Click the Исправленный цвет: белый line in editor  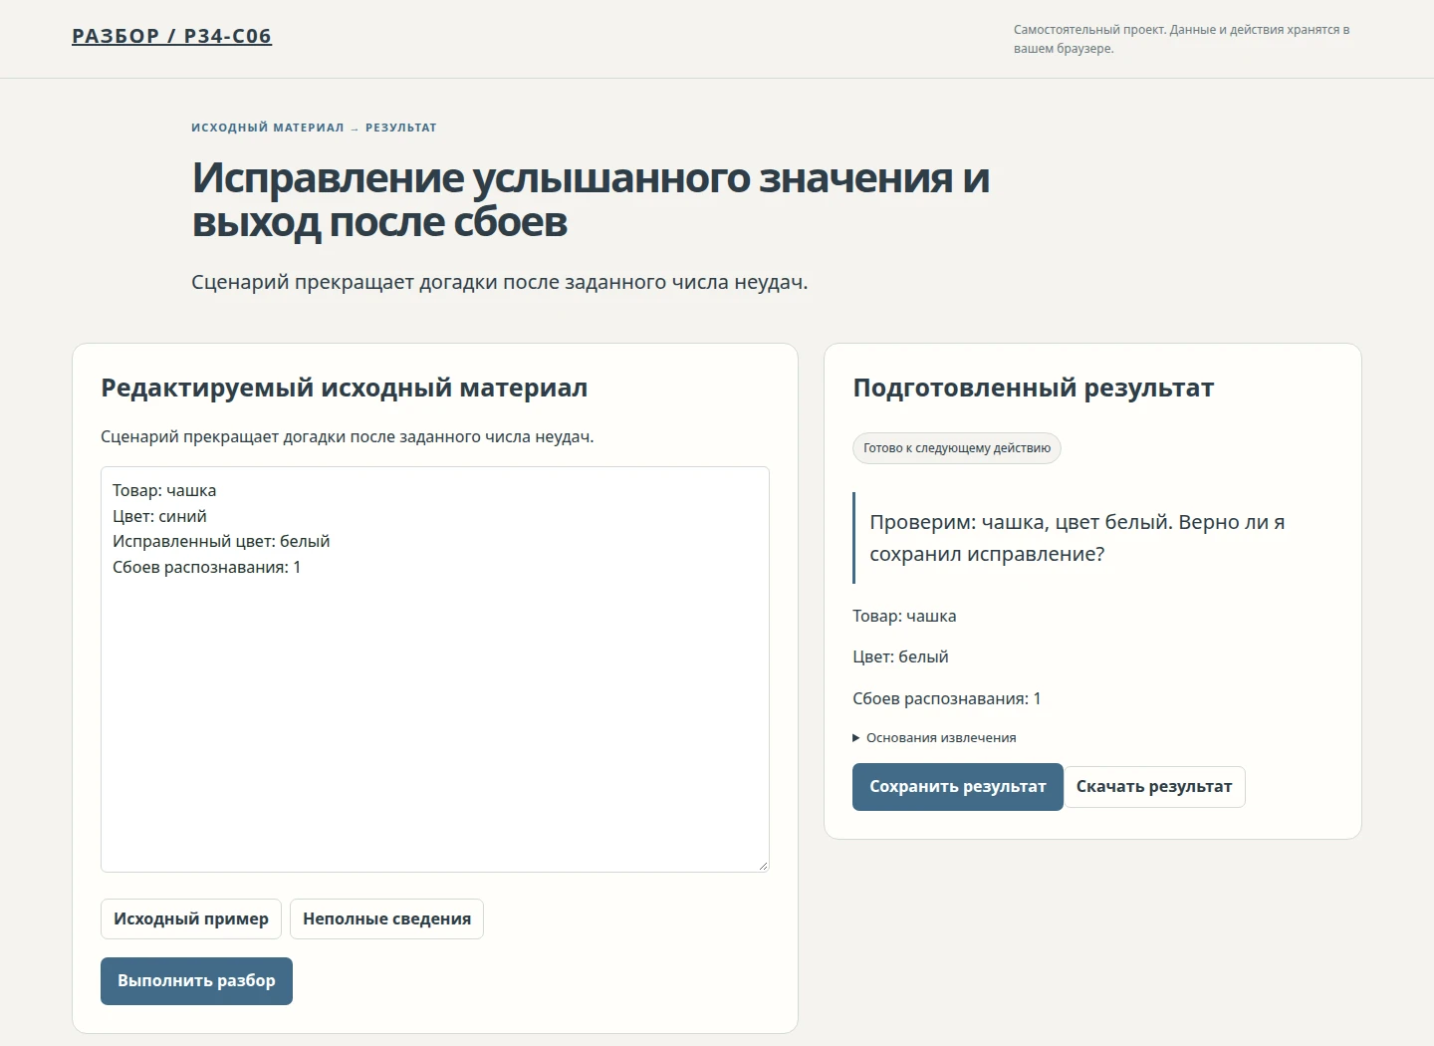click(221, 541)
